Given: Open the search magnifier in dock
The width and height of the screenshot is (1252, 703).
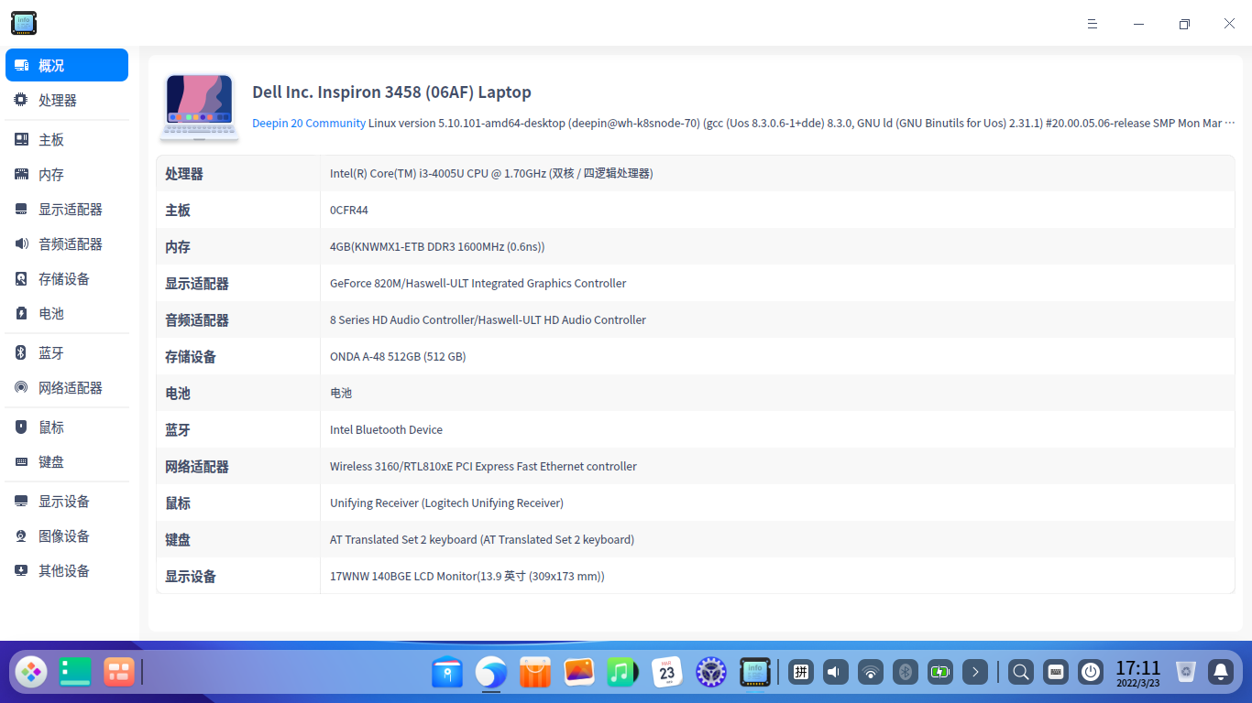Looking at the screenshot, I should 1020,673.
